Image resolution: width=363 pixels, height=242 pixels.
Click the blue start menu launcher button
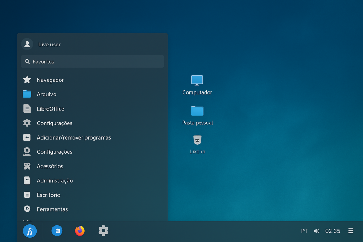pos(30,231)
